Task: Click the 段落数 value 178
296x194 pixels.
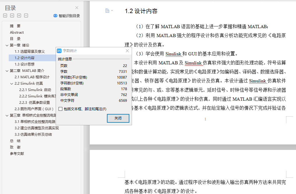Action: [124, 89]
